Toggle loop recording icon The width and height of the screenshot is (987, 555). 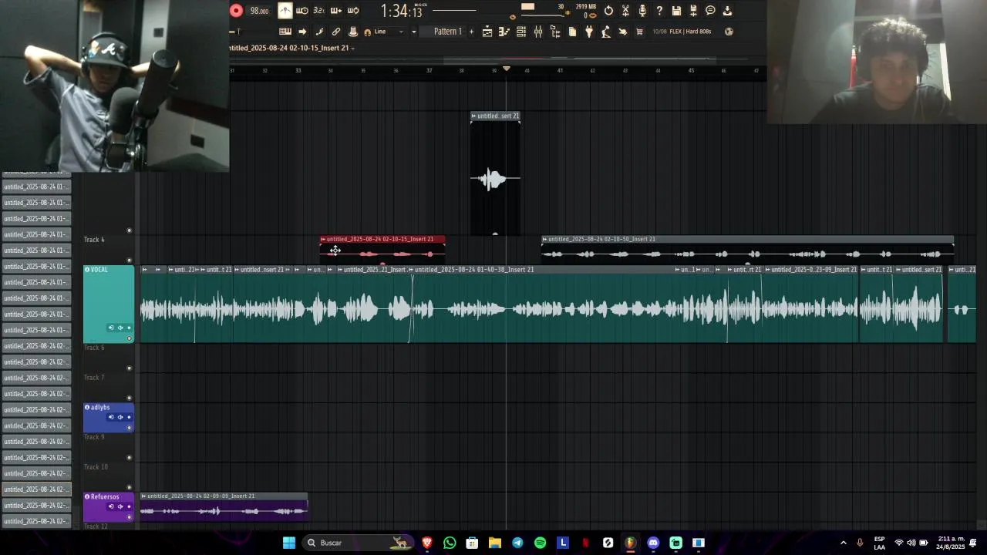pos(353,11)
